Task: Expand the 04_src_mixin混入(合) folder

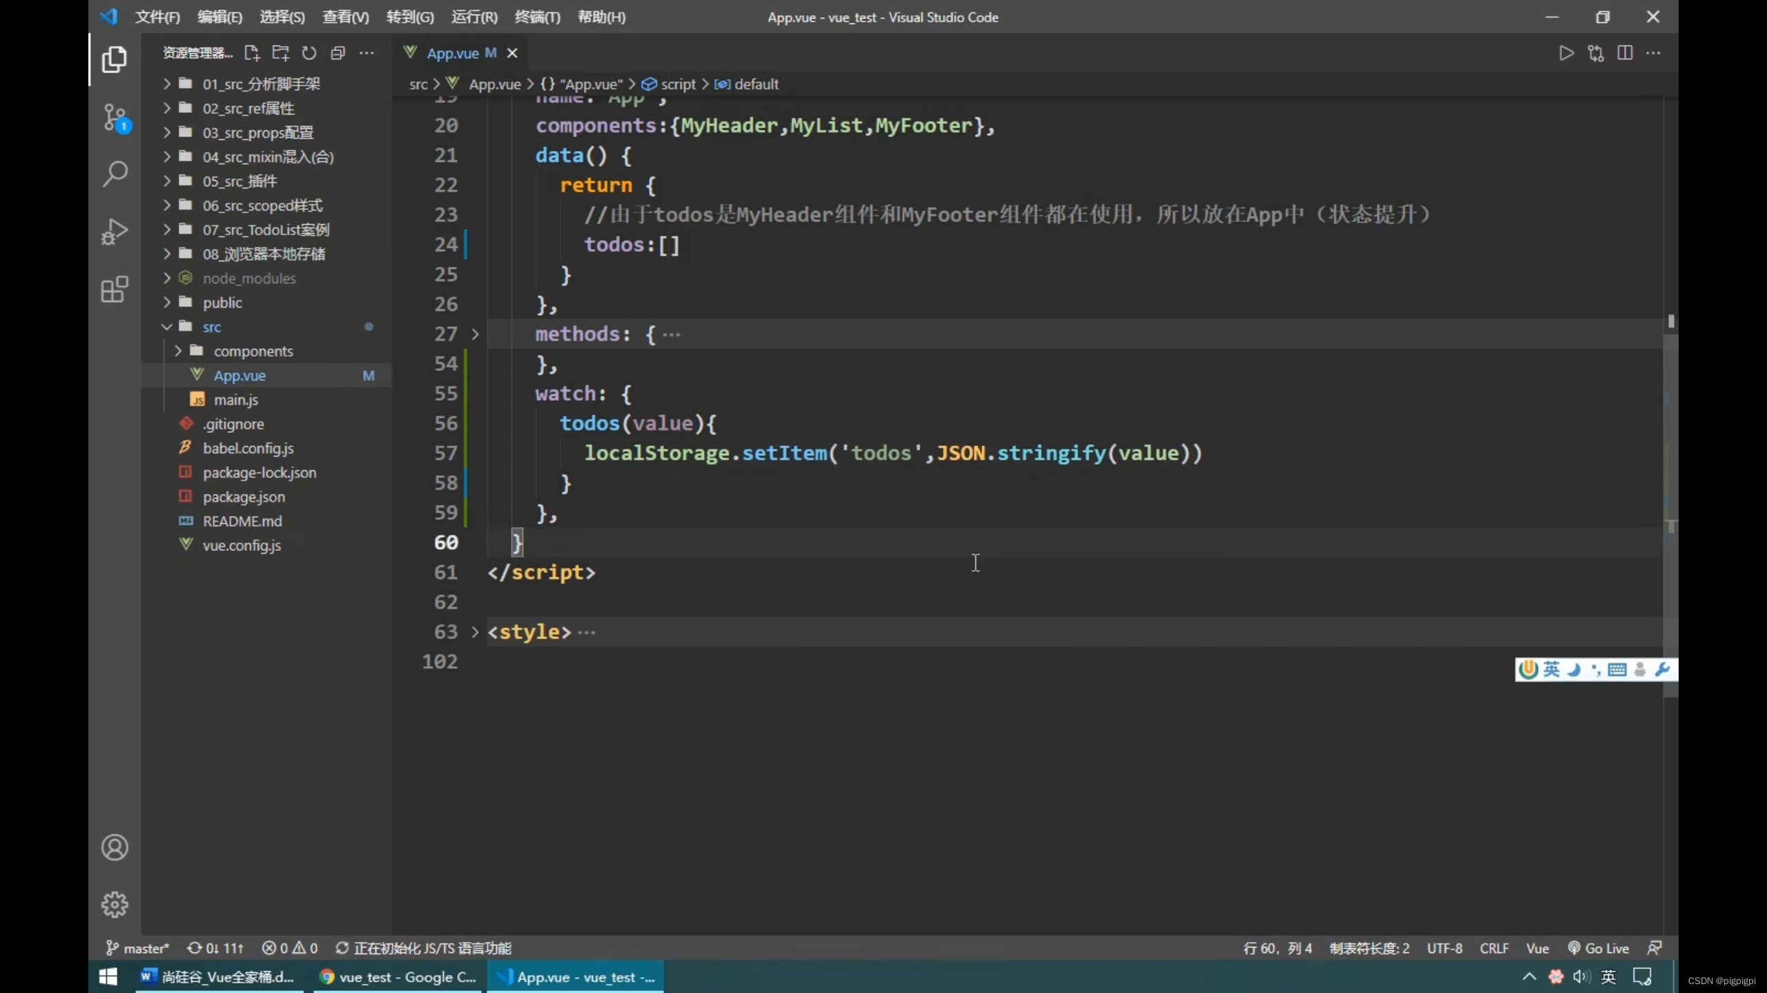Action: click(x=266, y=157)
